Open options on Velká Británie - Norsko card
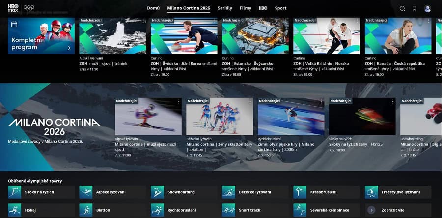 click(x=357, y=21)
